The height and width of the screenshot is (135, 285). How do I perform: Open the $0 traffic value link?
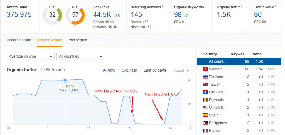click(x=258, y=14)
